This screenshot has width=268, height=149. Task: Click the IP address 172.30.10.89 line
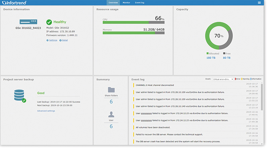(x=61, y=32)
